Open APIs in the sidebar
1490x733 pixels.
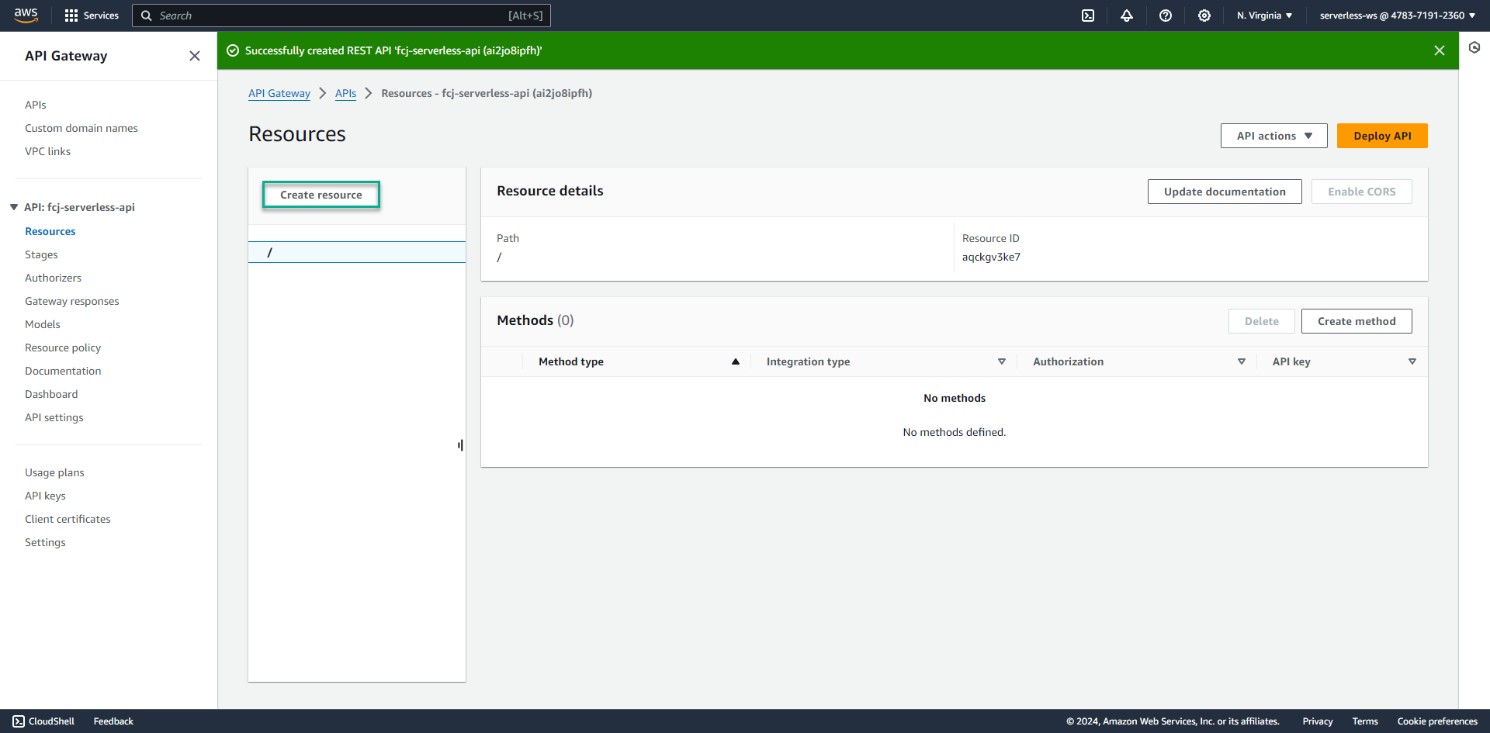coord(36,105)
